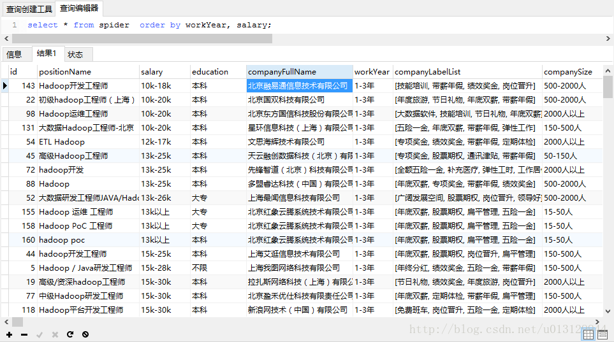This screenshot has height=342, width=614.
Task: Click the results grid horizontal scrollbar thumb
Action: tap(18, 322)
